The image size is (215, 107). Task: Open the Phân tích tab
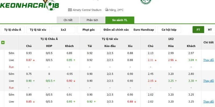coord(92,20)
